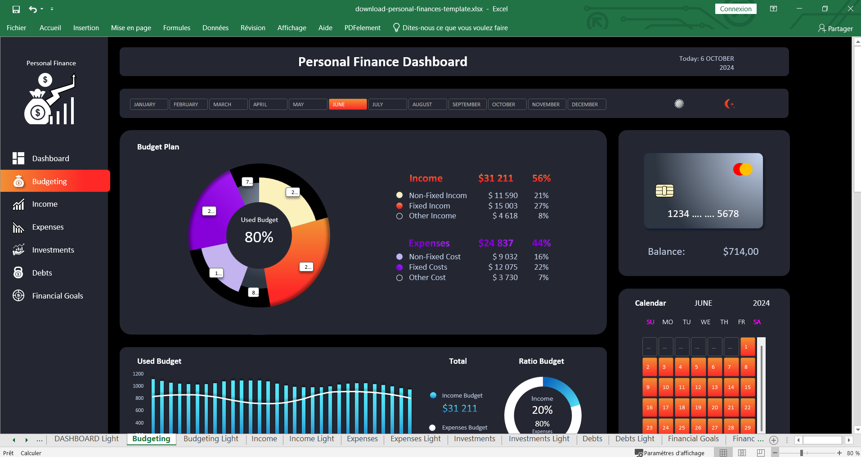Click the zoom in plus icon
This screenshot has width=861, height=457.
[x=839, y=453]
